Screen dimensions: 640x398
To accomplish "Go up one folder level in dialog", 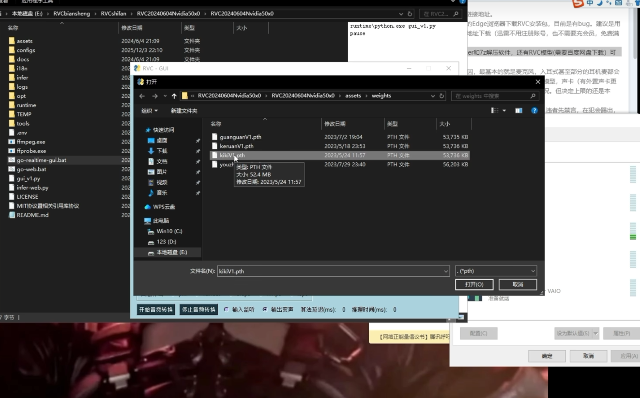I will pyautogui.click(x=174, y=96).
